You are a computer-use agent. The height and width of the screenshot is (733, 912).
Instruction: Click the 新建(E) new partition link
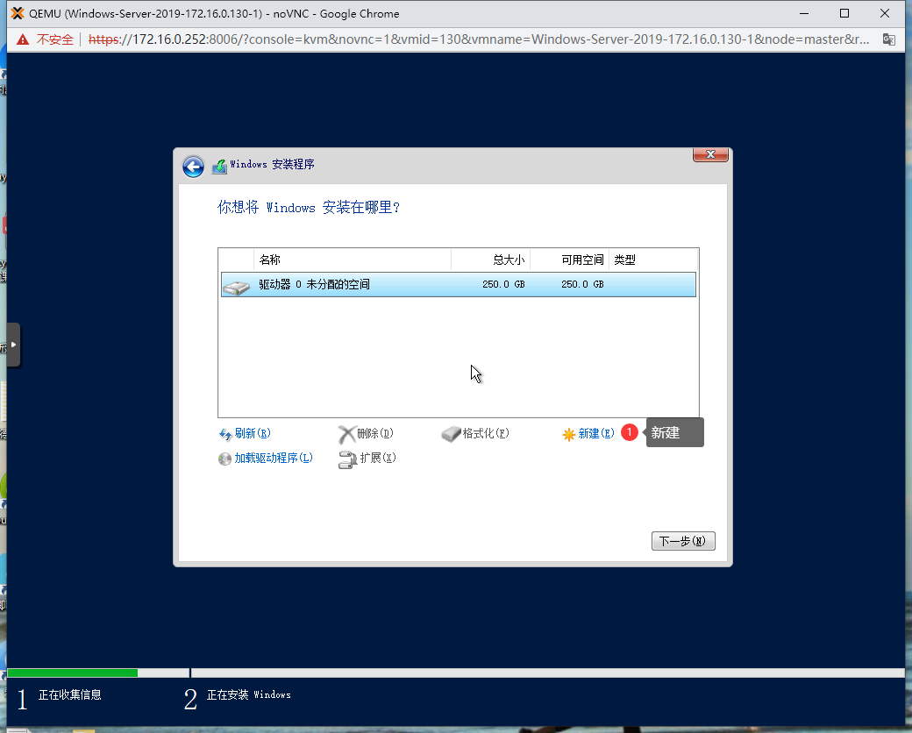coord(596,433)
